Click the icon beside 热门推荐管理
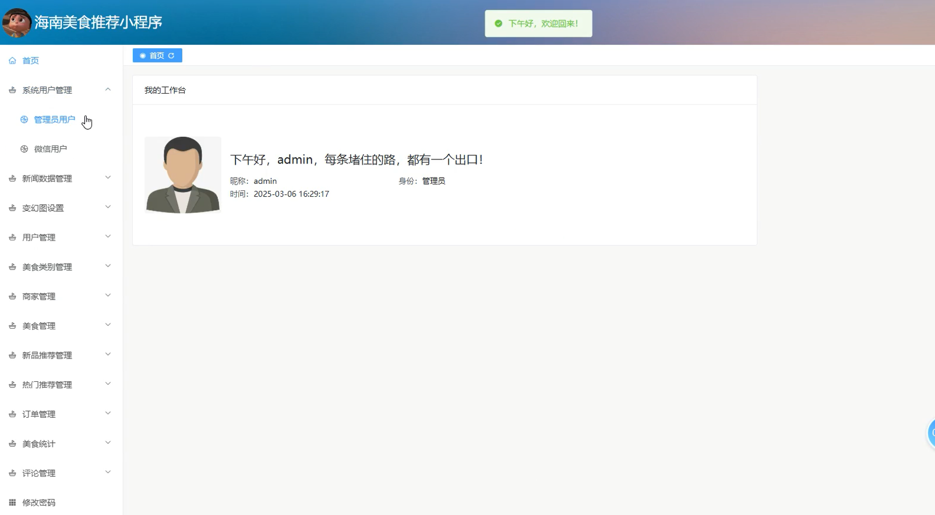The height and width of the screenshot is (515, 935). 12,385
